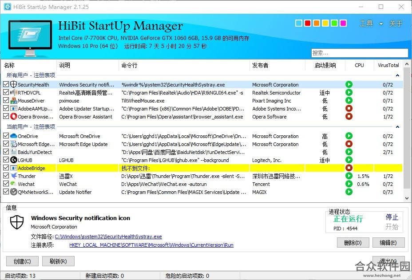The width and height of the screenshot is (412, 280).
Task: Click the 编辑(E) button
Action: 388,242
